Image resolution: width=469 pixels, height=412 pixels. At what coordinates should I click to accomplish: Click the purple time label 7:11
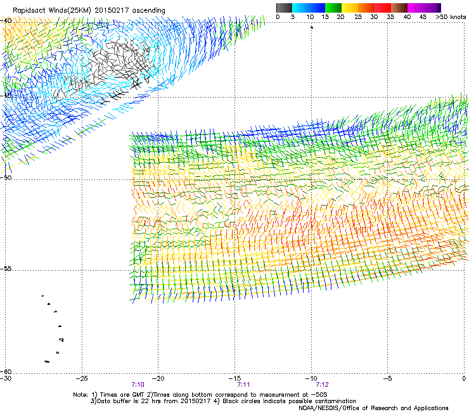click(x=243, y=385)
